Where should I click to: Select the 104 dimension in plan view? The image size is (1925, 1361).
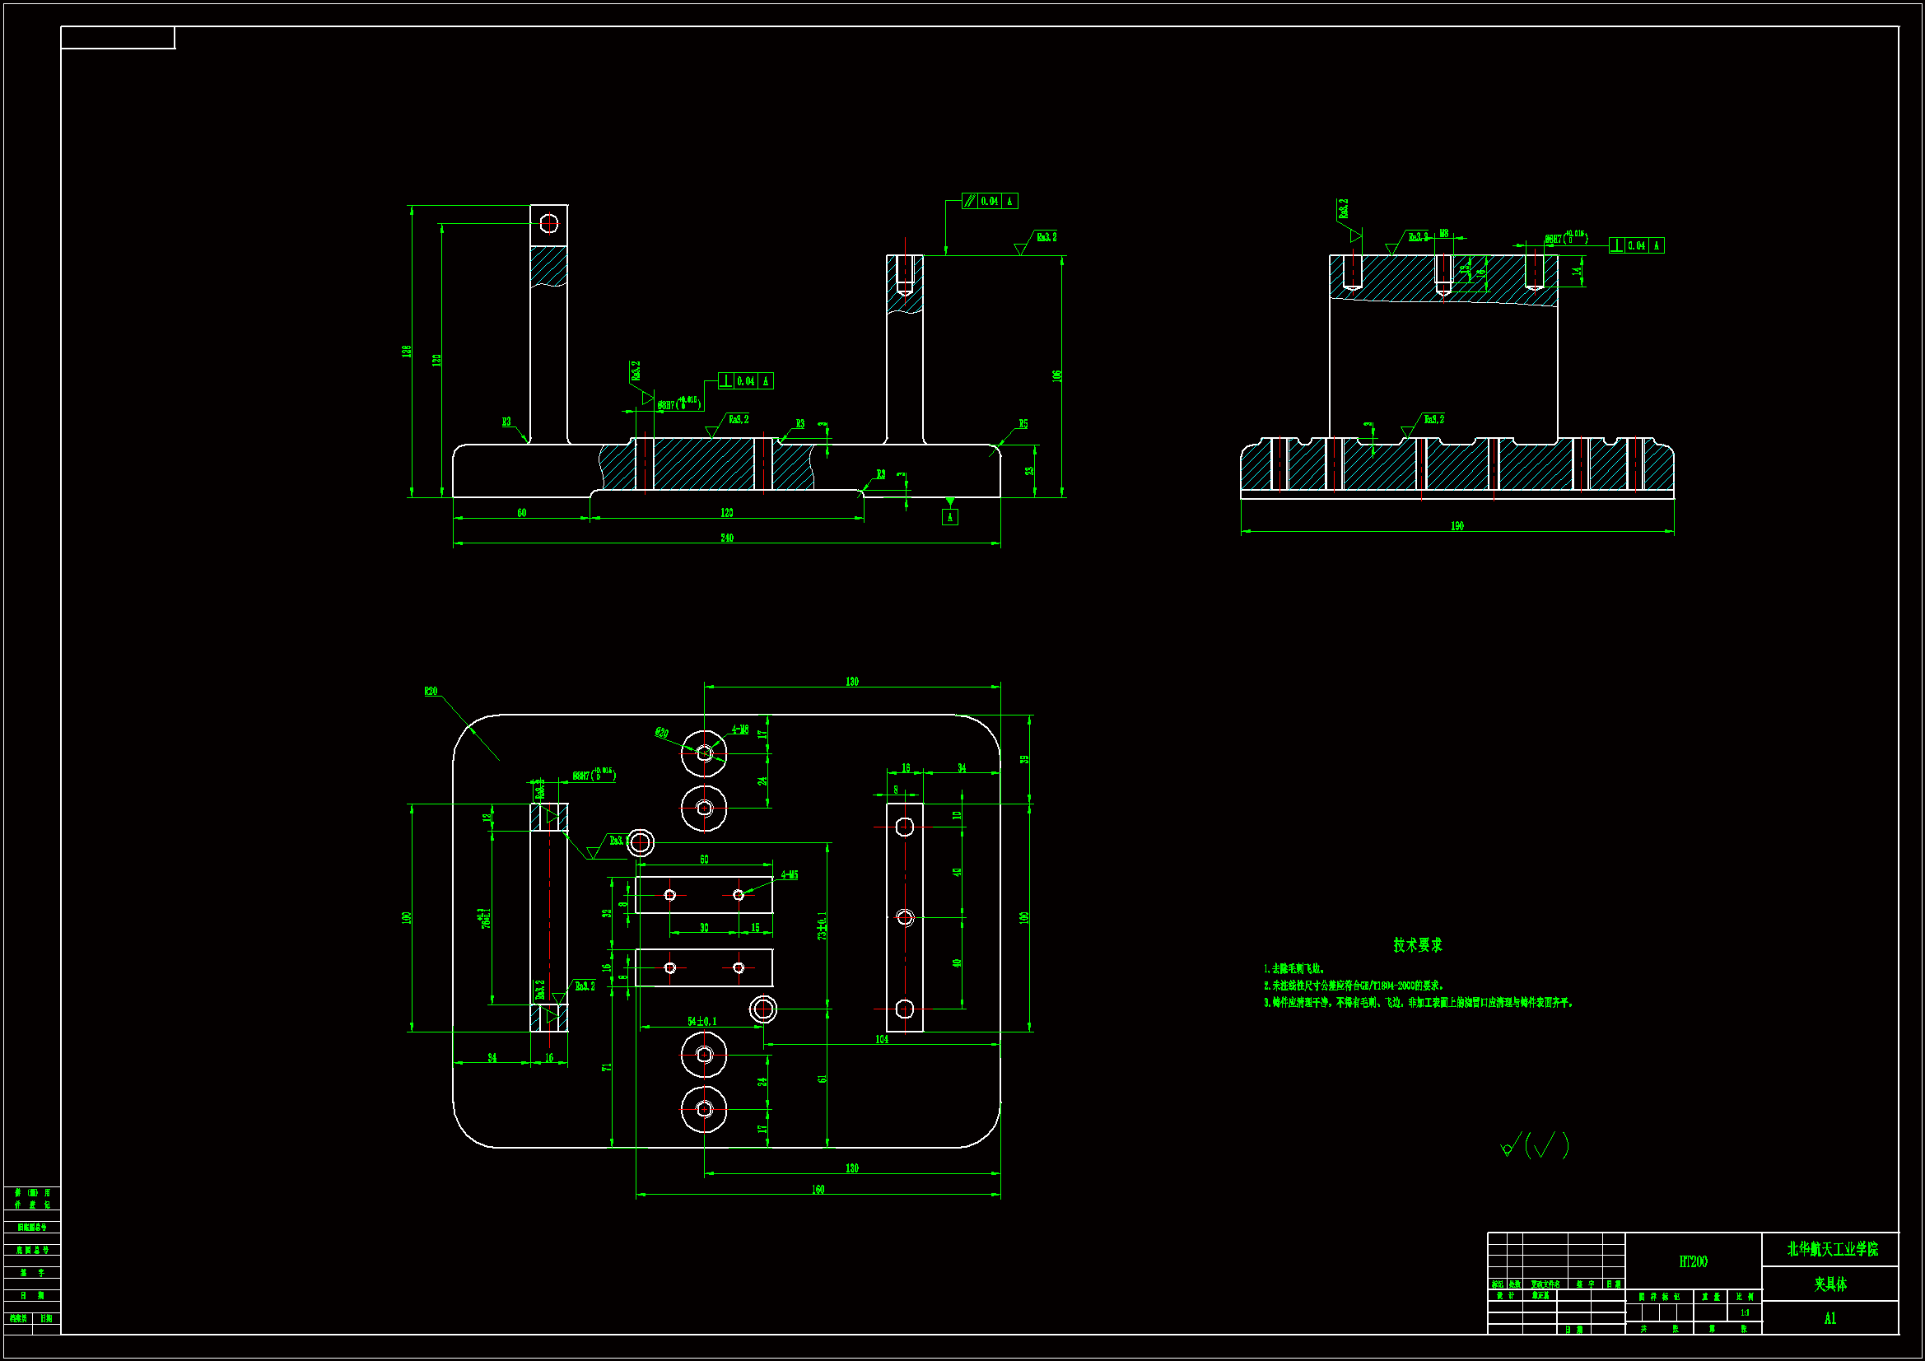point(881,1039)
